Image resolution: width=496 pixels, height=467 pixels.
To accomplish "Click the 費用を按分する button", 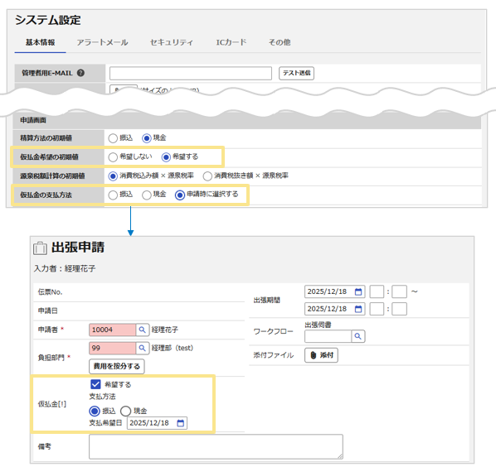I will [117, 366].
